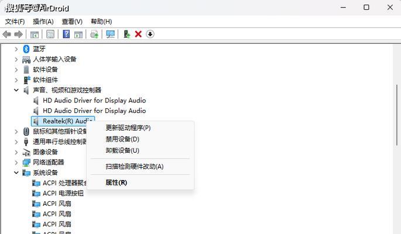The image size is (401, 234).
Task: Click the vertical scrollbar thumb
Action: pos(397,115)
